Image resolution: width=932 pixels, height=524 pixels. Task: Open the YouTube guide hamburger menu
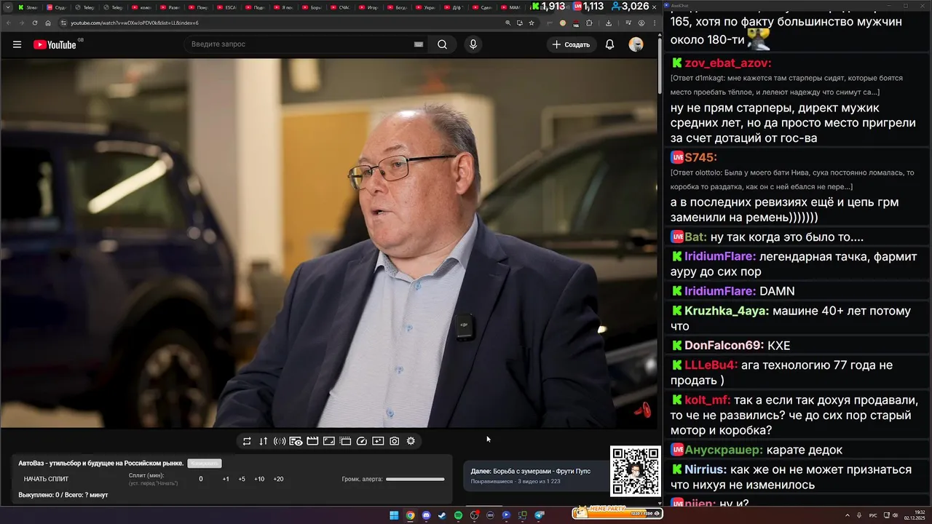click(x=17, y=44)
